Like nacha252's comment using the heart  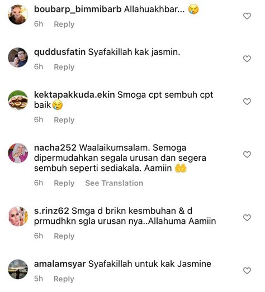click(x=247, y=155)
